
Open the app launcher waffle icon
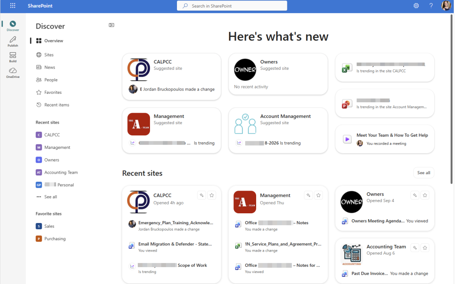pyautogui.click(x=13, y=5)
